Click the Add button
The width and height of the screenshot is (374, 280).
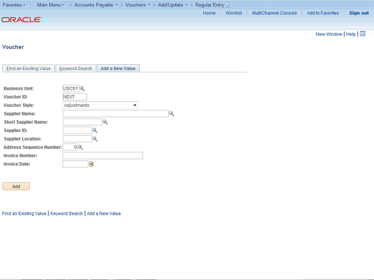(x=16, y=186)
